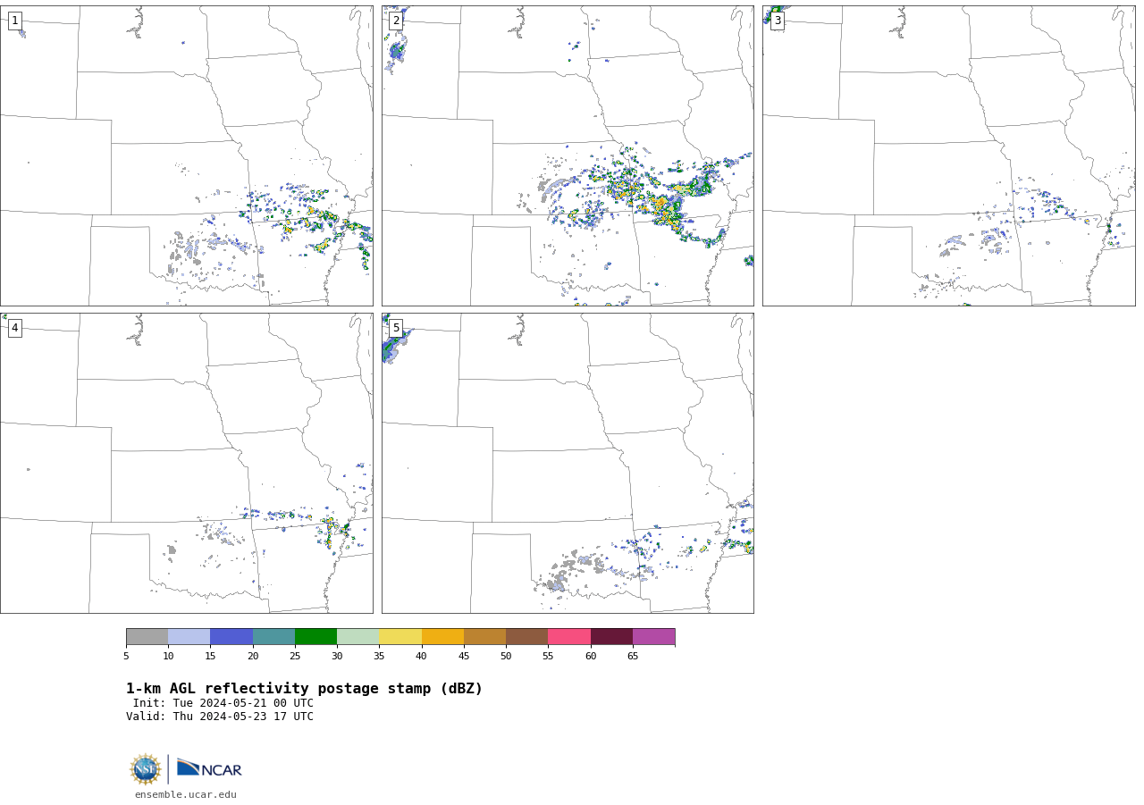Open ensemble member 3 reflectivity map
This screenshot has height=805, width=1144.
click(948, 155)
